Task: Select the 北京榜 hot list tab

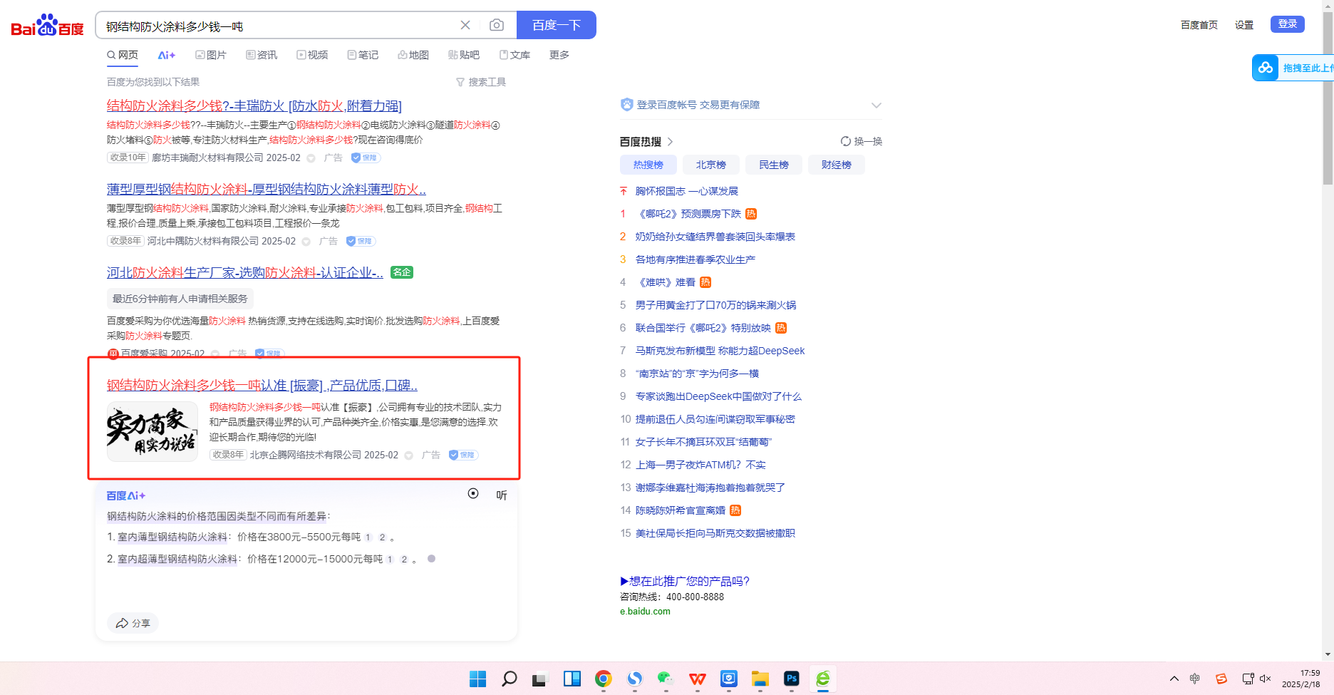Action: tap(710, 165)
